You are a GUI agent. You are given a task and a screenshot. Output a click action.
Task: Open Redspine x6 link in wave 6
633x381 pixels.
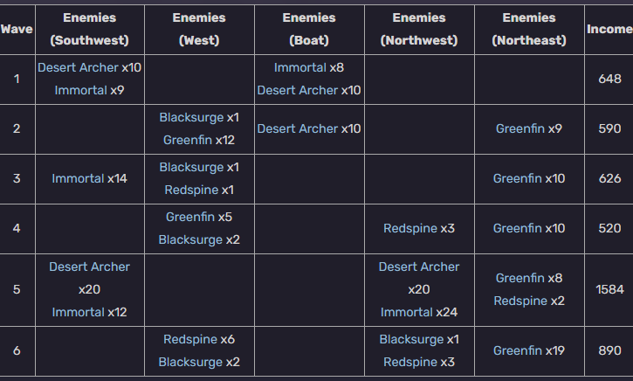(190, 339)
